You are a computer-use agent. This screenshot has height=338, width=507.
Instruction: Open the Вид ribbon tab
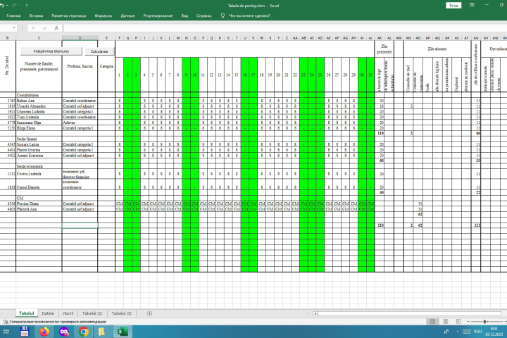click(x=184, y=15)
